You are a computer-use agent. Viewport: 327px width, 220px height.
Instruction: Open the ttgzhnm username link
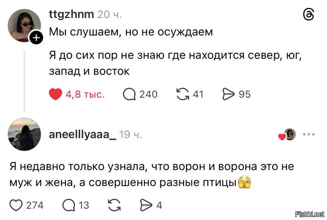(72, 15)
